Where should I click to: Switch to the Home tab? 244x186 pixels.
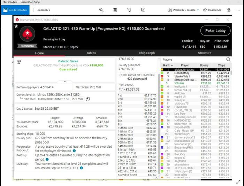(39, 53)
